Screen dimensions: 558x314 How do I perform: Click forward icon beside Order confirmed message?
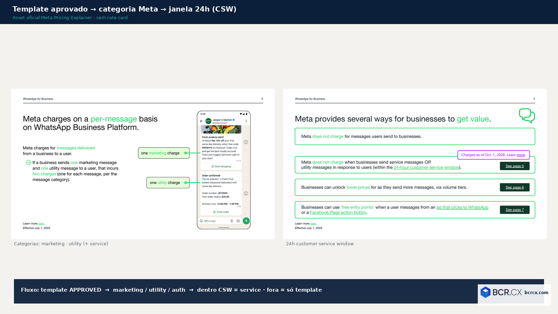(x=246, y=193)
